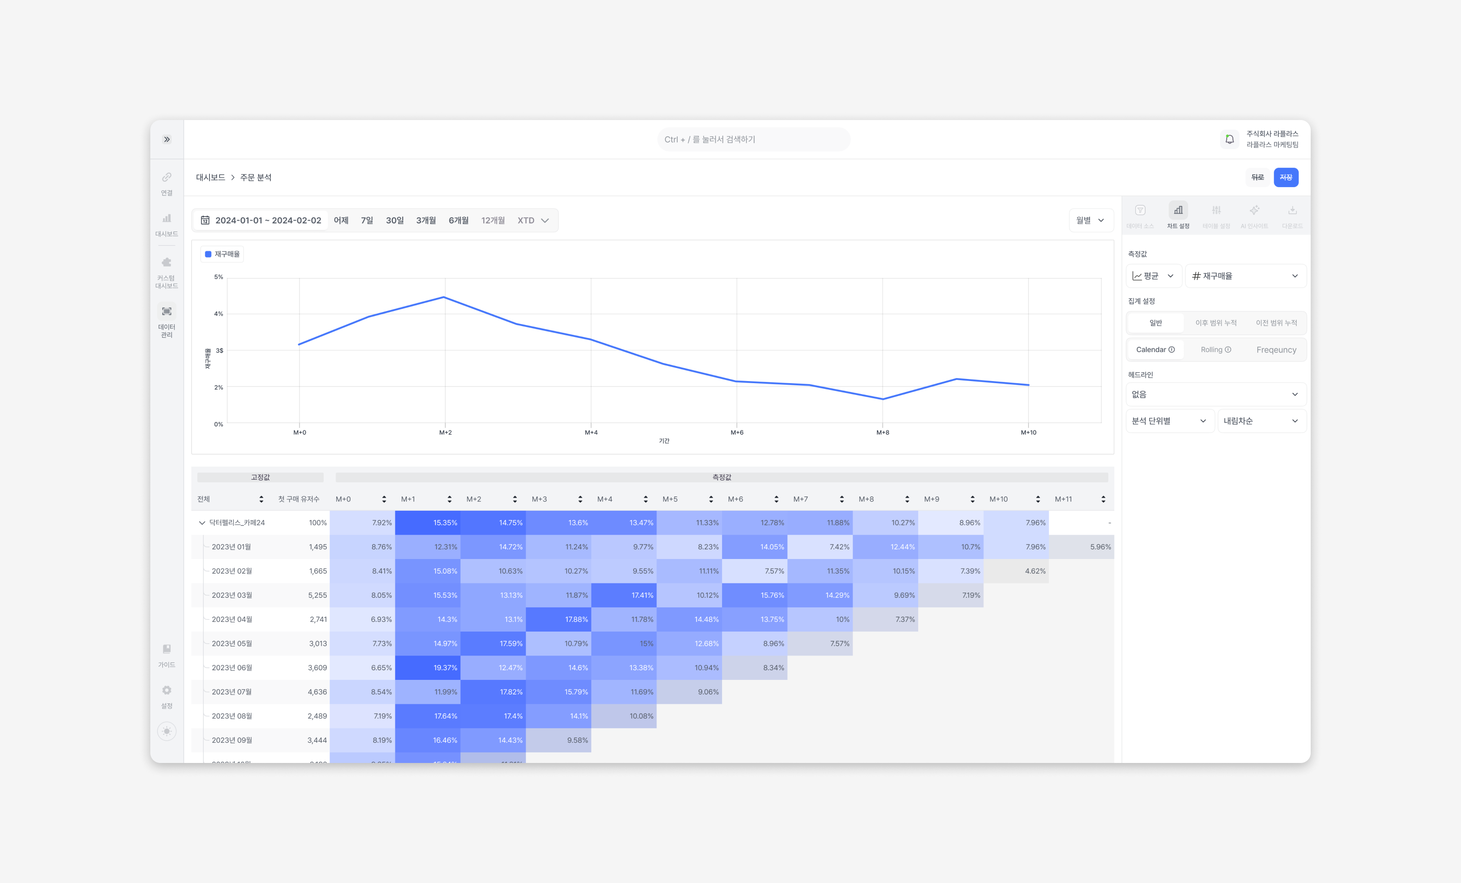Toggle light/dark theme sun icon
Screen dimensions: 1461x883
click(167, 731)
